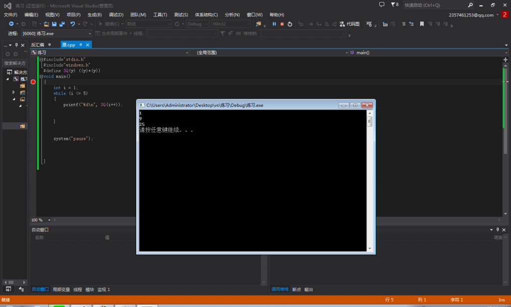Image resolution: width=511 pixels, height=307 pixels.
Task: Collapse the #include region outline box
Action: [x=41, y=59]
